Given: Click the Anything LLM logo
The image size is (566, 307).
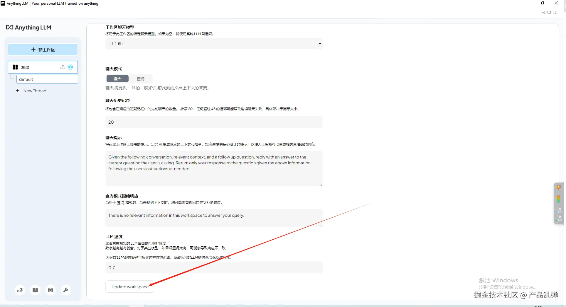Looking at the screenshot, I should (x=29, y=28).
